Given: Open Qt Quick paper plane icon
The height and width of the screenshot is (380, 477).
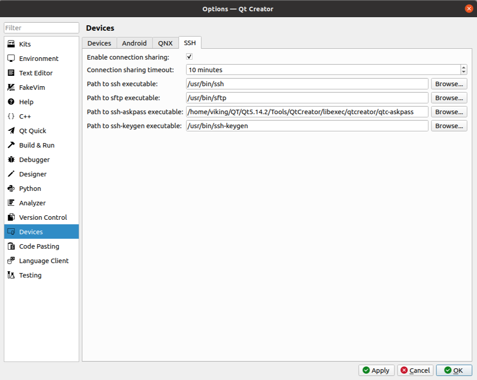Looking at the screenshot, I should (x=11, y=130).
